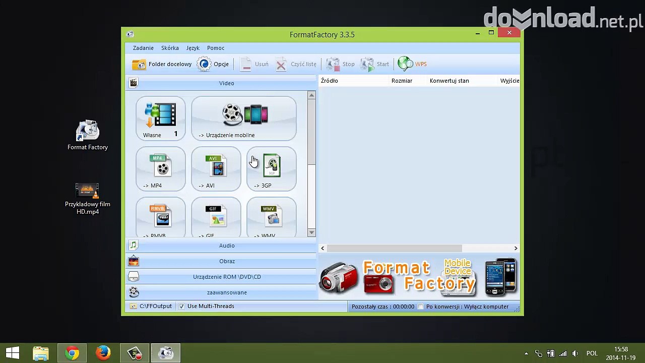The width and height of the screenshot is (645, 363).
Task: Click the zaawansowane section reel icon
Action: (x=134, y=292)
